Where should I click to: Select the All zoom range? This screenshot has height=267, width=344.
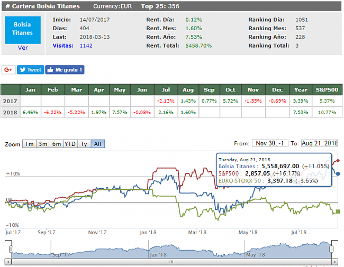[x=97, y=144]
